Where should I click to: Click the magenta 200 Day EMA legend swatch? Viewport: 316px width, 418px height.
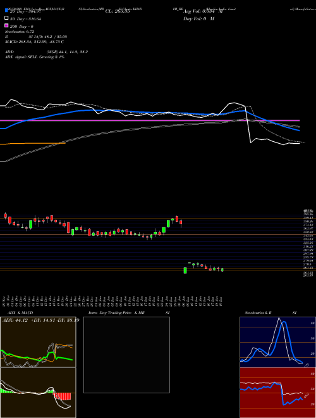tap(7, 26)
